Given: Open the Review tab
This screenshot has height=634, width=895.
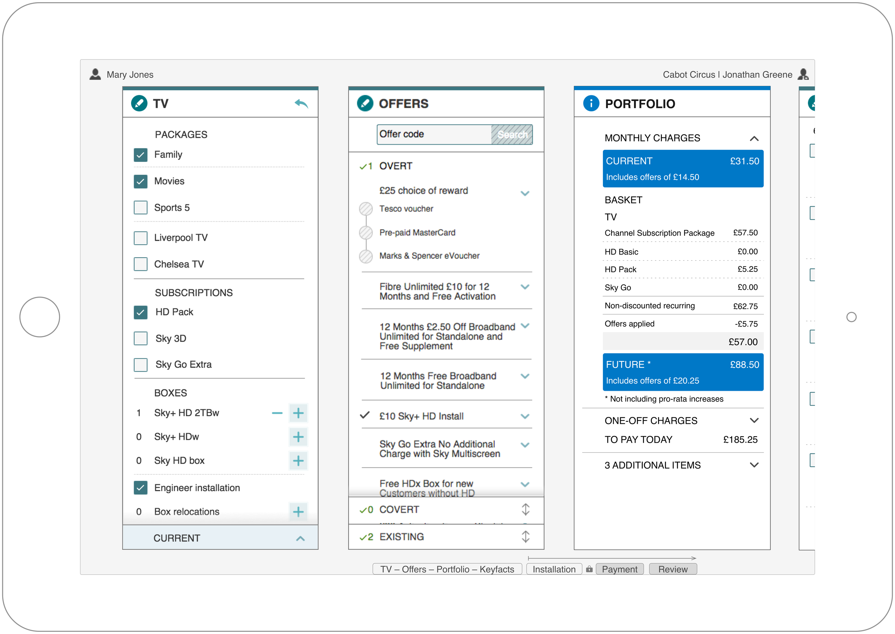Looking at the screenshot, I should [x=673, y=569].
